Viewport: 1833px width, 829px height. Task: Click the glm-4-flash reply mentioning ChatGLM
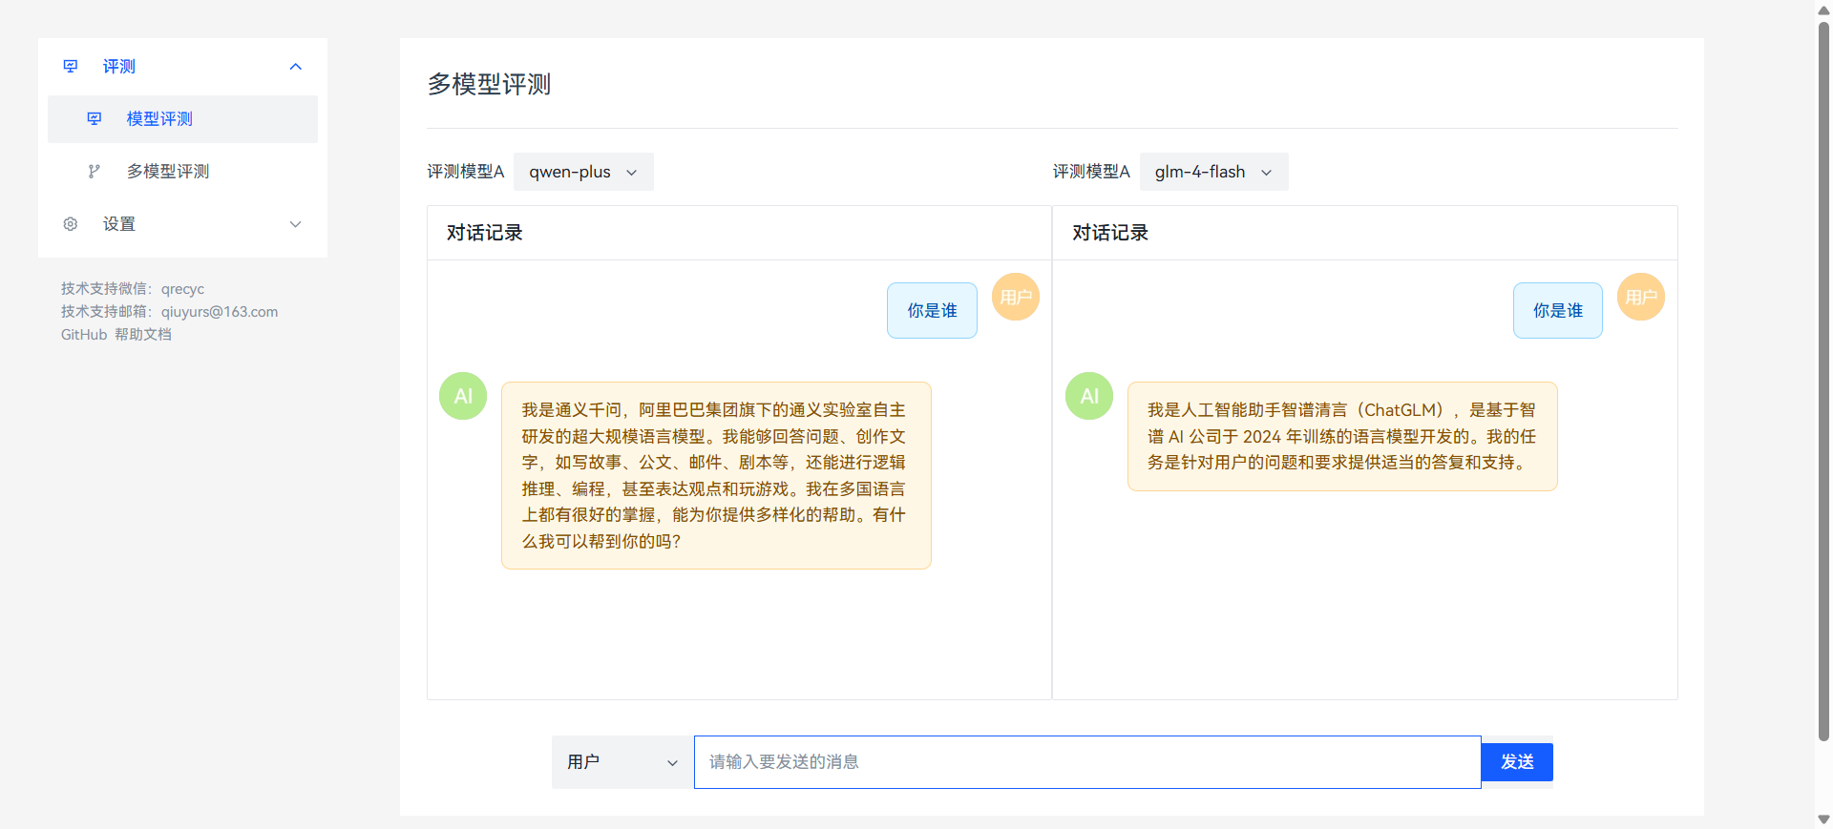(1342, 436)
